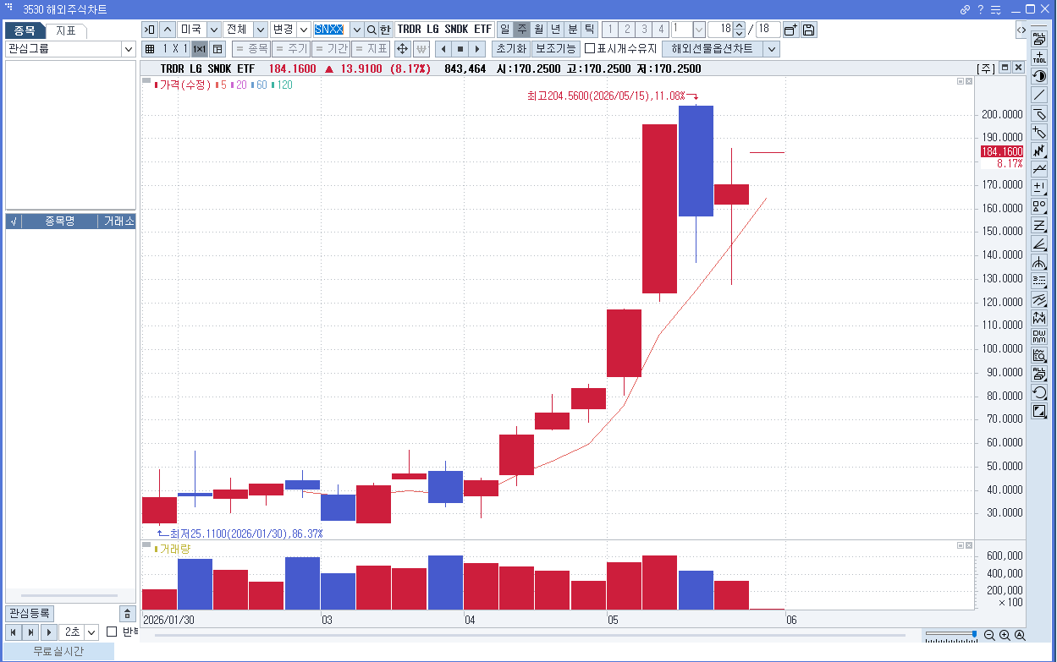Click the 초기화 reset button

coord(511,49)
